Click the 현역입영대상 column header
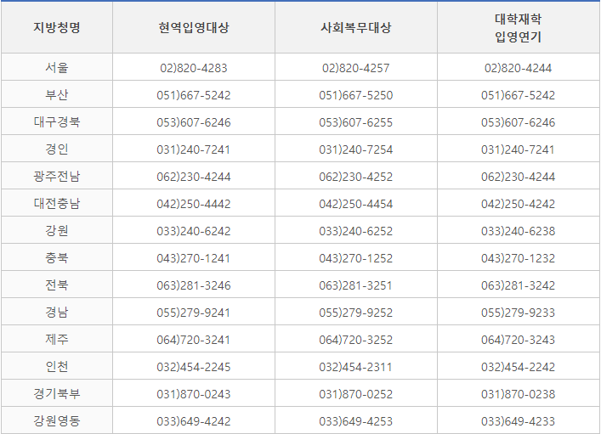The image size is (601, 434). coord(194,27)
